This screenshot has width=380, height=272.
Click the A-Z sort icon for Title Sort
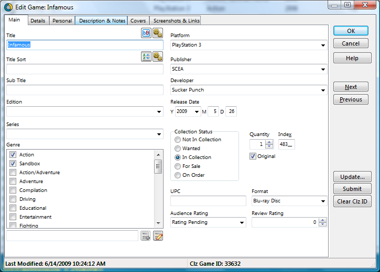coord(146,56)
